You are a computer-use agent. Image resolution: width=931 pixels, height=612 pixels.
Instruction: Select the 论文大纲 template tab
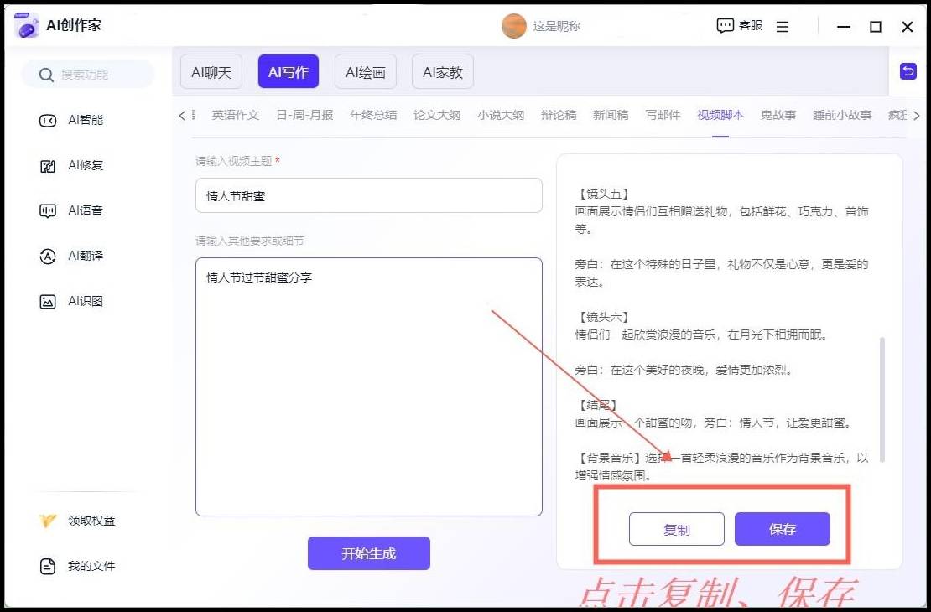click(x=437, y=115)
